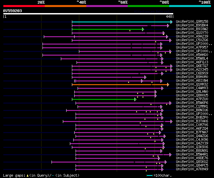Select the UniRef100_C0M7V6 hit
The image size is (214, 178).
coord(192,125)
